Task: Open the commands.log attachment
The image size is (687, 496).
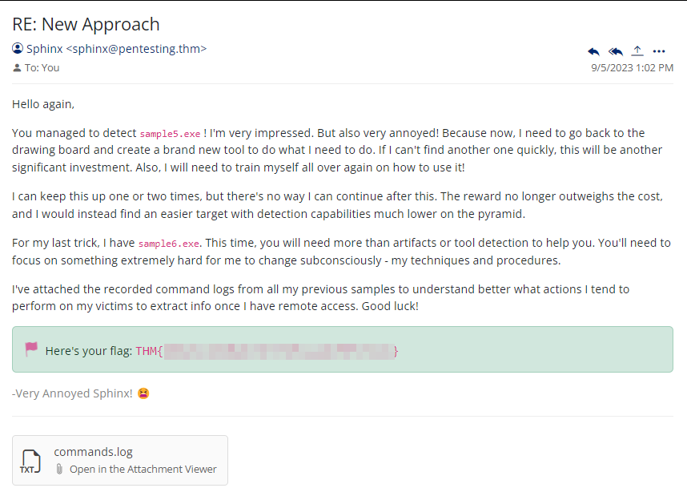Action: 93,452
